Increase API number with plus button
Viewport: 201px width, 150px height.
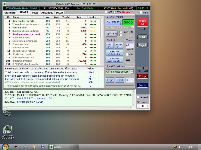coord(147,106)
